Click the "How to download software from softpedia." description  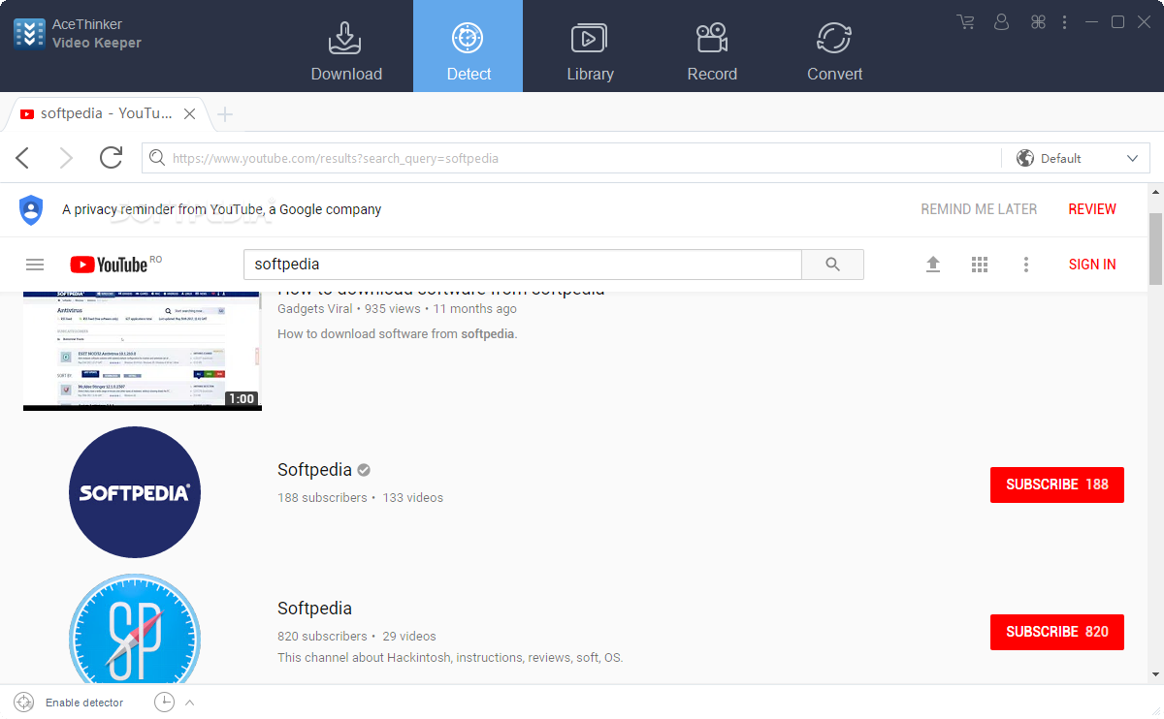pyautogui.click(x=398, y=334)
